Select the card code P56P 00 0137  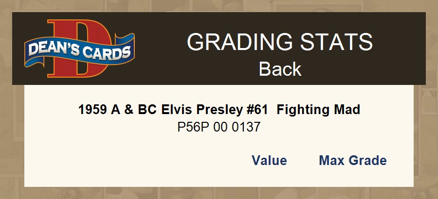coord(219,128)
